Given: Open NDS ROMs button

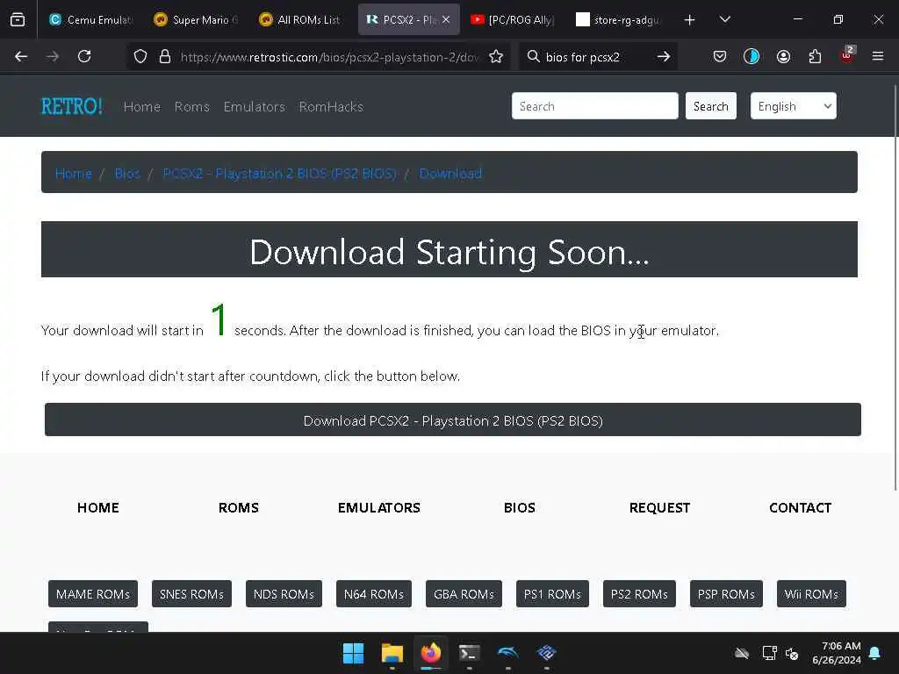Looking at the screenshot, I should coord(284,594).
